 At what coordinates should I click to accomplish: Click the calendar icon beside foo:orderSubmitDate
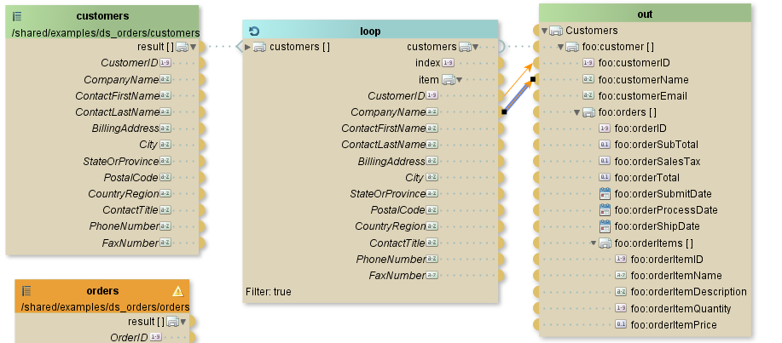click(x=605, y=194)
